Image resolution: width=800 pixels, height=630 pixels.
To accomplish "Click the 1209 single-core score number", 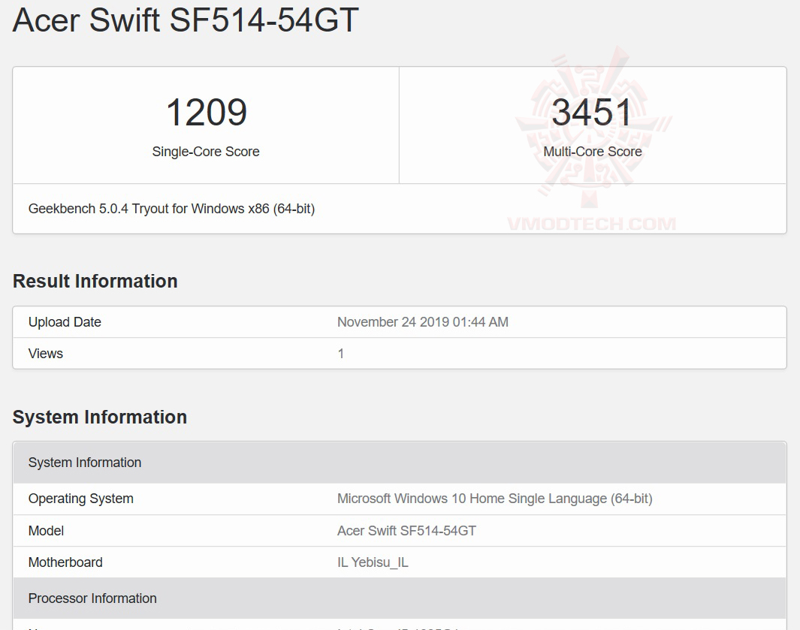I will pos(206,113).
